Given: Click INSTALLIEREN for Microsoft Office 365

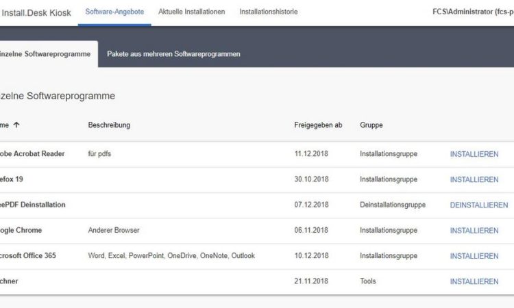Looking at the screenshot, I should pyautogui.click(x=474, y=256).
